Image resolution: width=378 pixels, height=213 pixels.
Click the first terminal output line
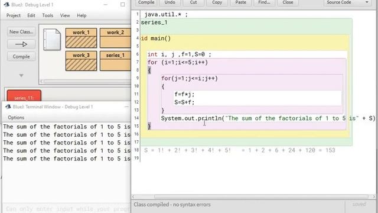[67, 127]
